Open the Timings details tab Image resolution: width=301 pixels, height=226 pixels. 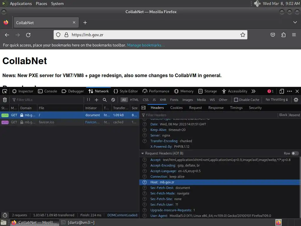point(236,108)
